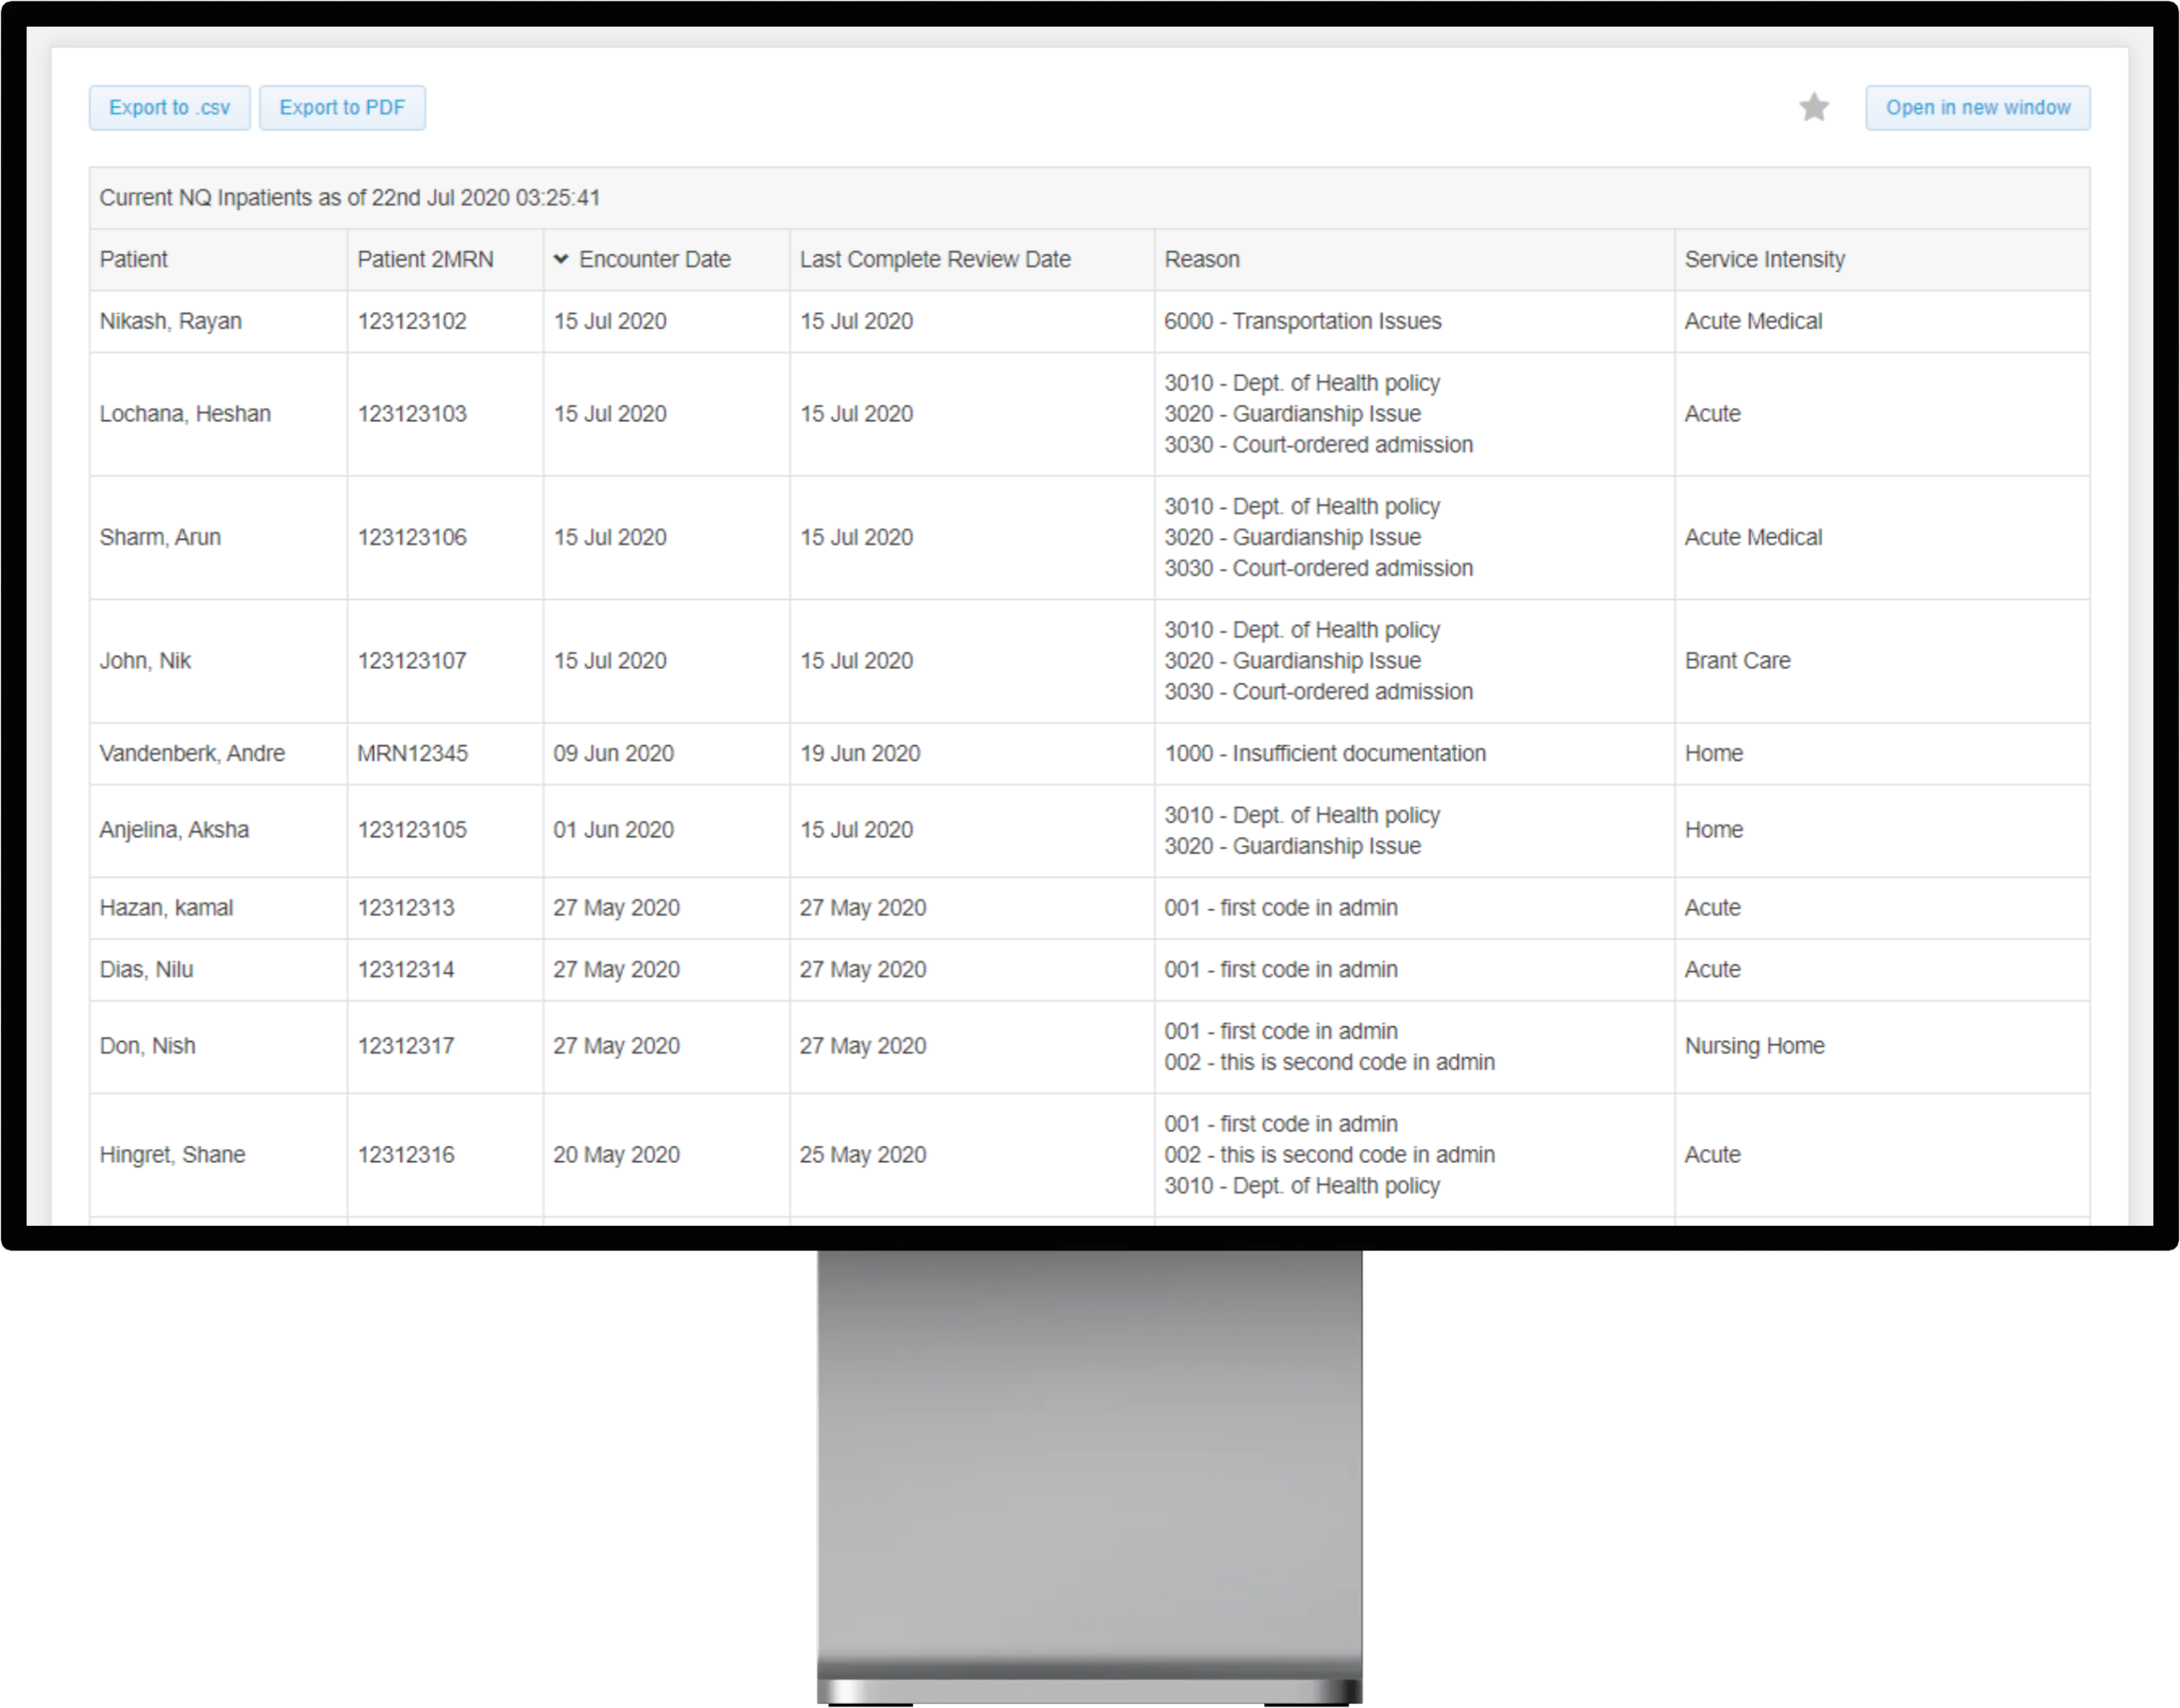The image size is (2180, 1708).
Task: Select patient Don, Nish
Action: [147, 1046]
